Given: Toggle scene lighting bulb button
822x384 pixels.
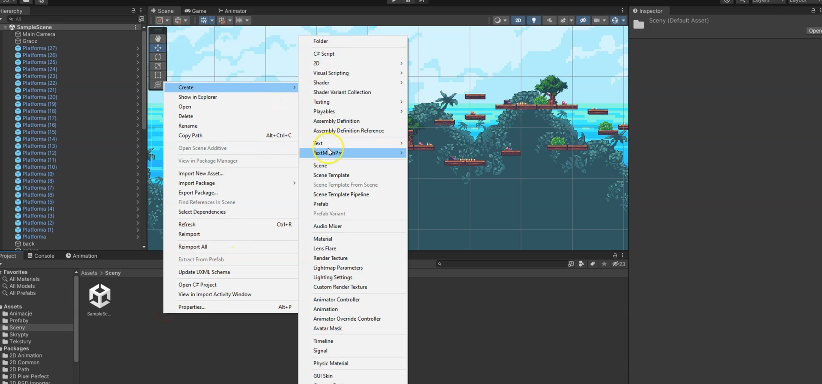Looking at the screenshot, I should [x=533, y=20].
